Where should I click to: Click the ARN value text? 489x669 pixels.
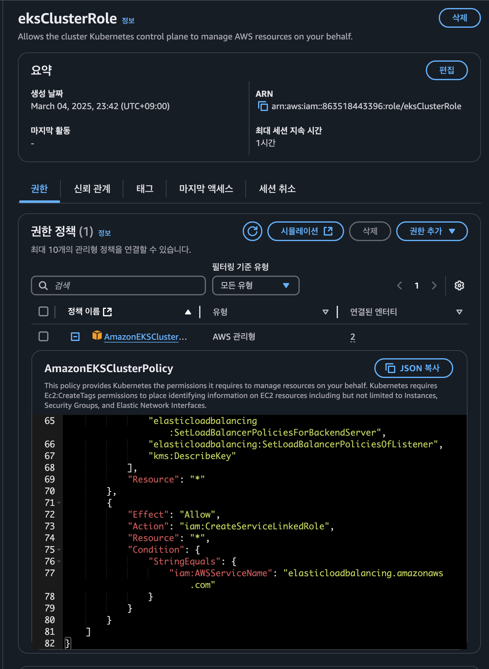(366, 106)
